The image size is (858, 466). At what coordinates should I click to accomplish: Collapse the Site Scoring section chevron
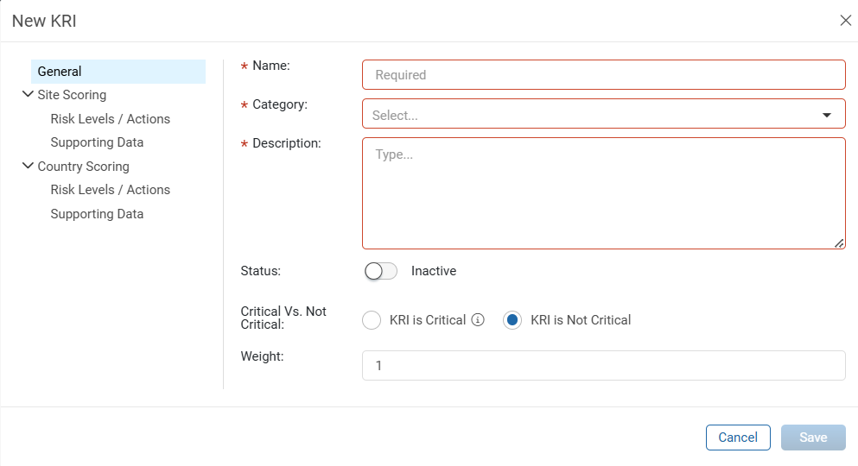28,95
